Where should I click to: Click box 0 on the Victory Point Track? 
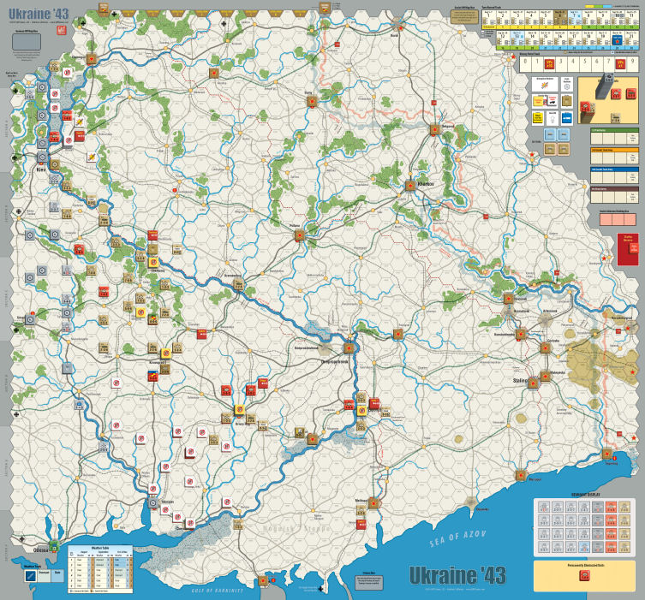[x=526, y=64]
